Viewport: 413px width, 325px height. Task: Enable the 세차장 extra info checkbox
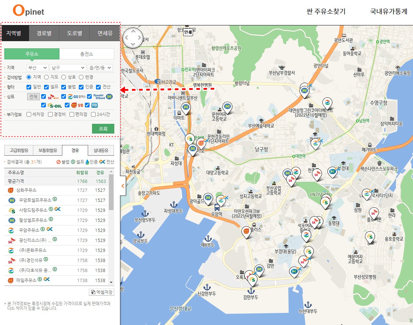pos(29,114)
